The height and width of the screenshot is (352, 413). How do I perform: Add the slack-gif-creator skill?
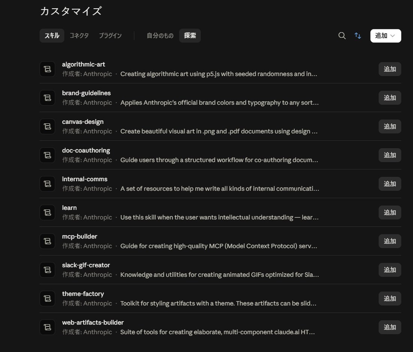tap(390, 270)
